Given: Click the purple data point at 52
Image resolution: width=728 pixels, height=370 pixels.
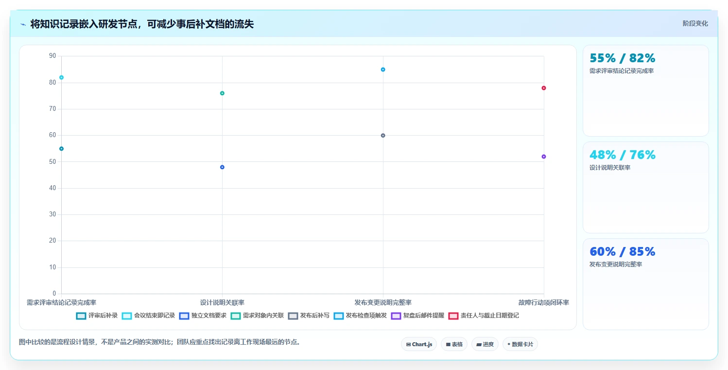Looking at the screenshot, I should pyautogui.click(x=544, y=157).
